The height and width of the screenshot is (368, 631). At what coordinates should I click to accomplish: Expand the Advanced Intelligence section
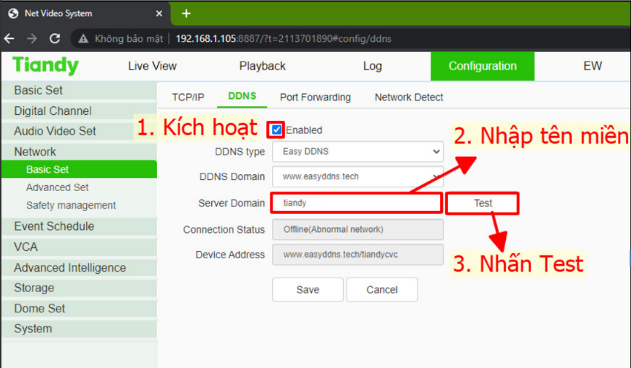80,268
